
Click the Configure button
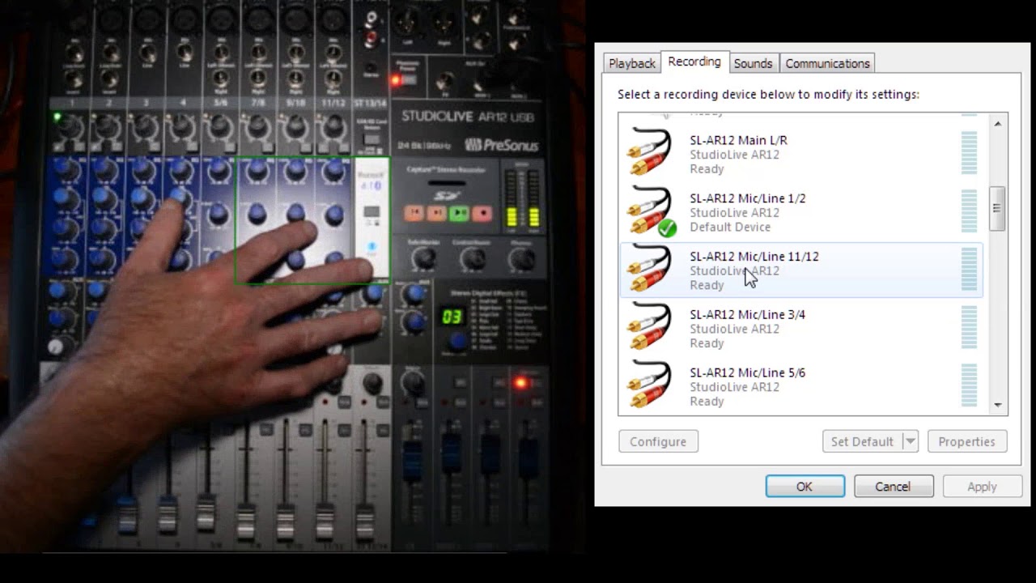point(658,441)
